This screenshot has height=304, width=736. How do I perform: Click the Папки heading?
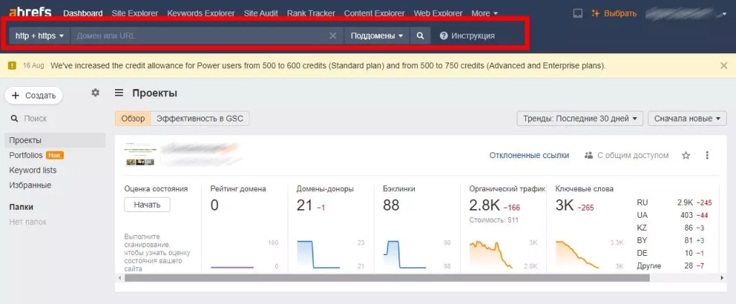pyautogui.click(x=21, y=207)
